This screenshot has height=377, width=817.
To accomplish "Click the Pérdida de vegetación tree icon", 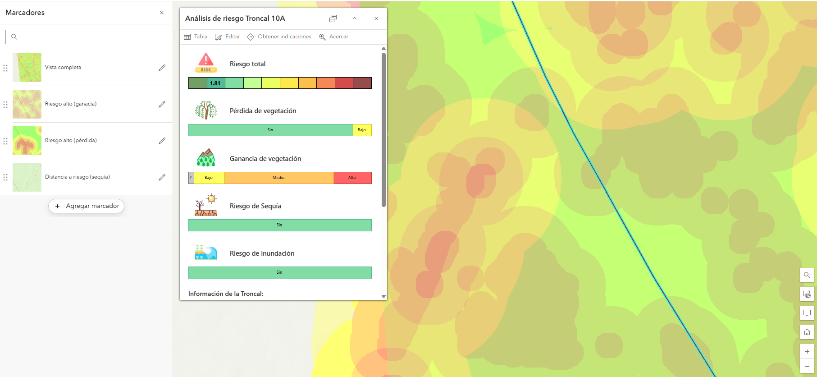I will (x=206, y=110).
